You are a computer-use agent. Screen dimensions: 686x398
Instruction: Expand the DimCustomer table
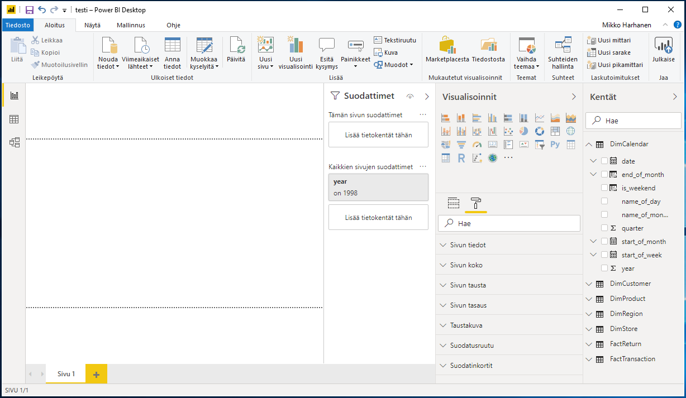589,284
